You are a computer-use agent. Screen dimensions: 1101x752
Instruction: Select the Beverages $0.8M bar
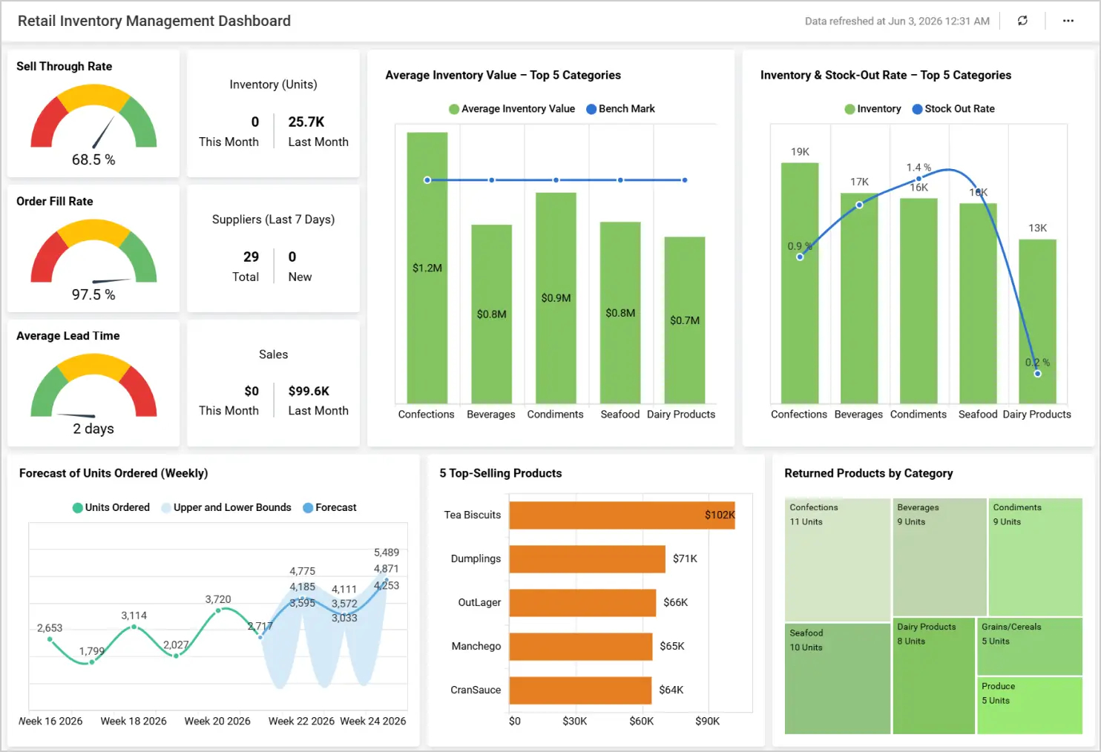tap(492, 314)
